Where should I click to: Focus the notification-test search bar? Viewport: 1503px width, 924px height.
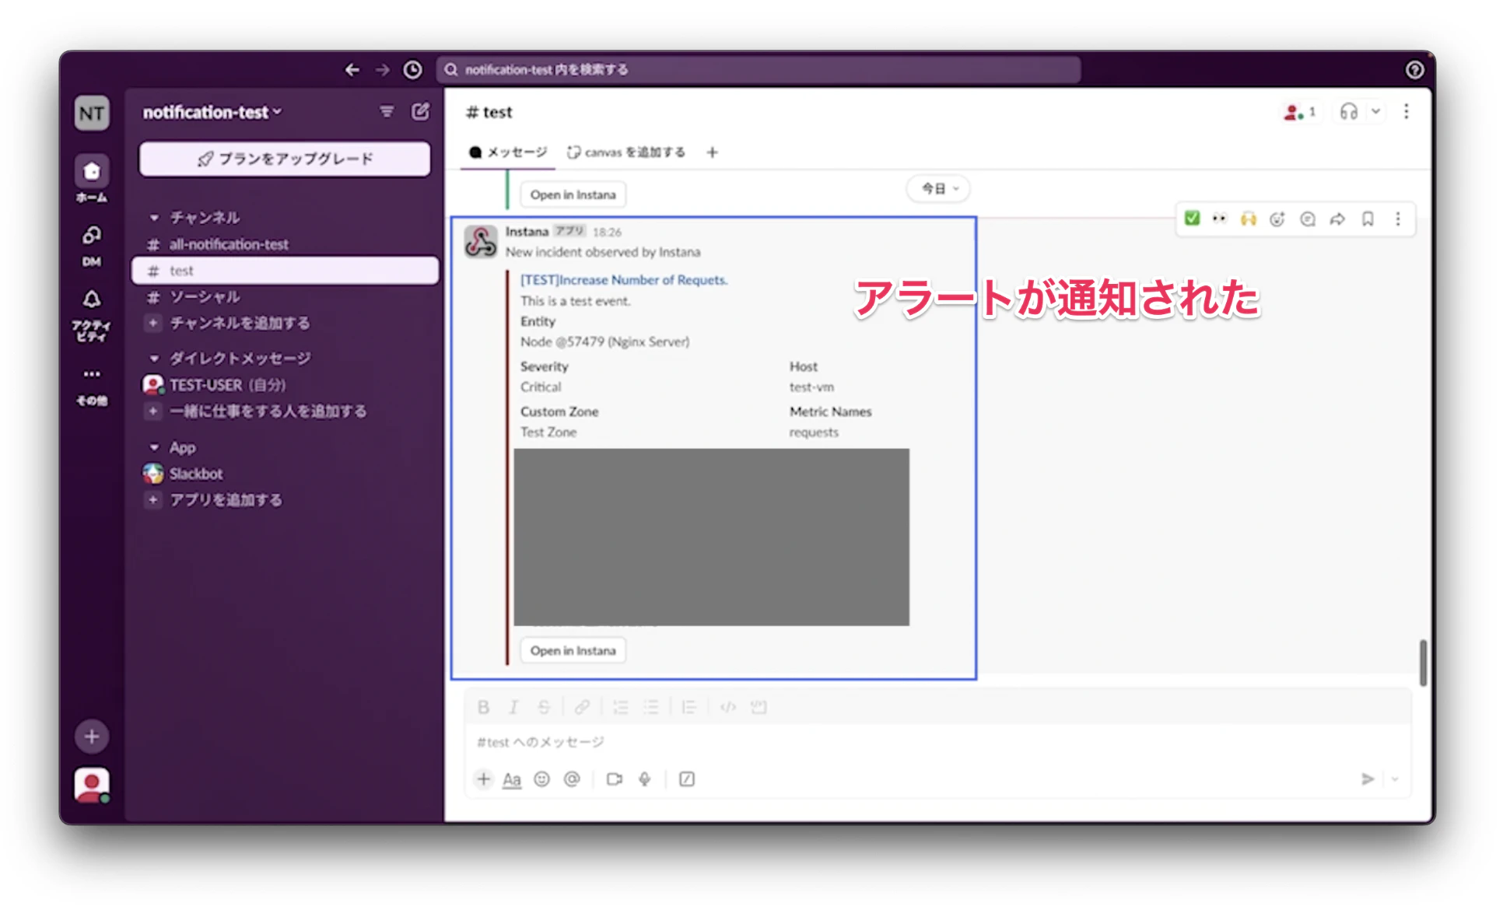click(759, 70)
